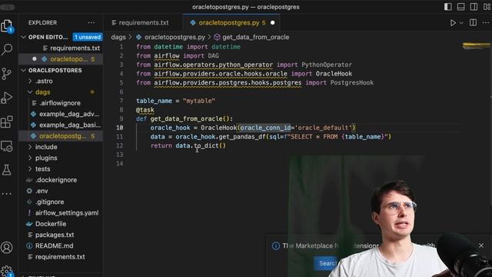Collapse the Open Editors section
The height and width of the screenshot is (277, 492).
pyautogui.click(x=23, y=37)
